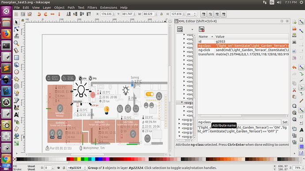
Task: Toggle the width/height lock icon
Action: [161, 14]
